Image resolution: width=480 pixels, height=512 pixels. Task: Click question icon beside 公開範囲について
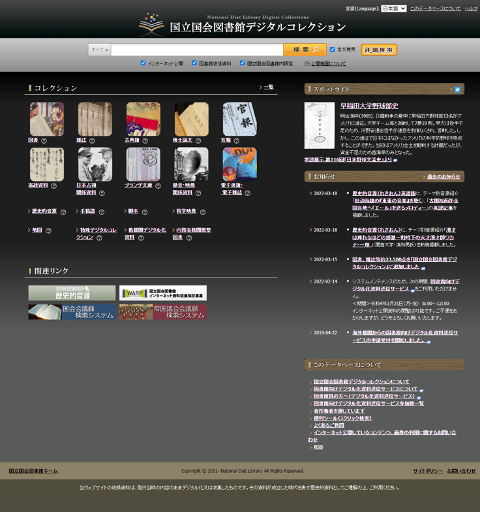click(307, 64)
